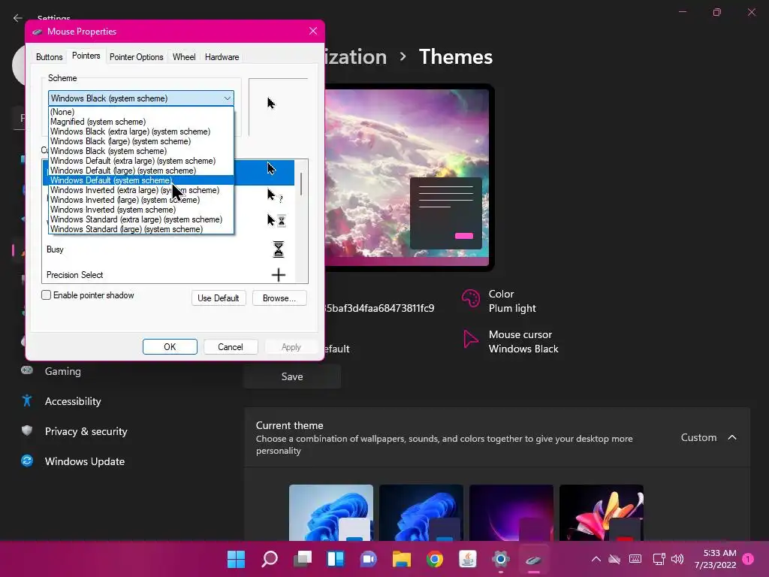This screenshot has width=769, height=577.
Task: Open the Pointer Options tab
Action: pos(137,57)
